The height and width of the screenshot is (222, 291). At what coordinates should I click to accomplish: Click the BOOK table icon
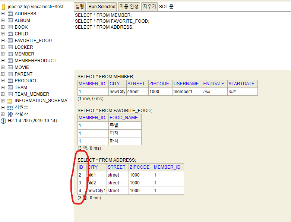click(x=10, y=27)
